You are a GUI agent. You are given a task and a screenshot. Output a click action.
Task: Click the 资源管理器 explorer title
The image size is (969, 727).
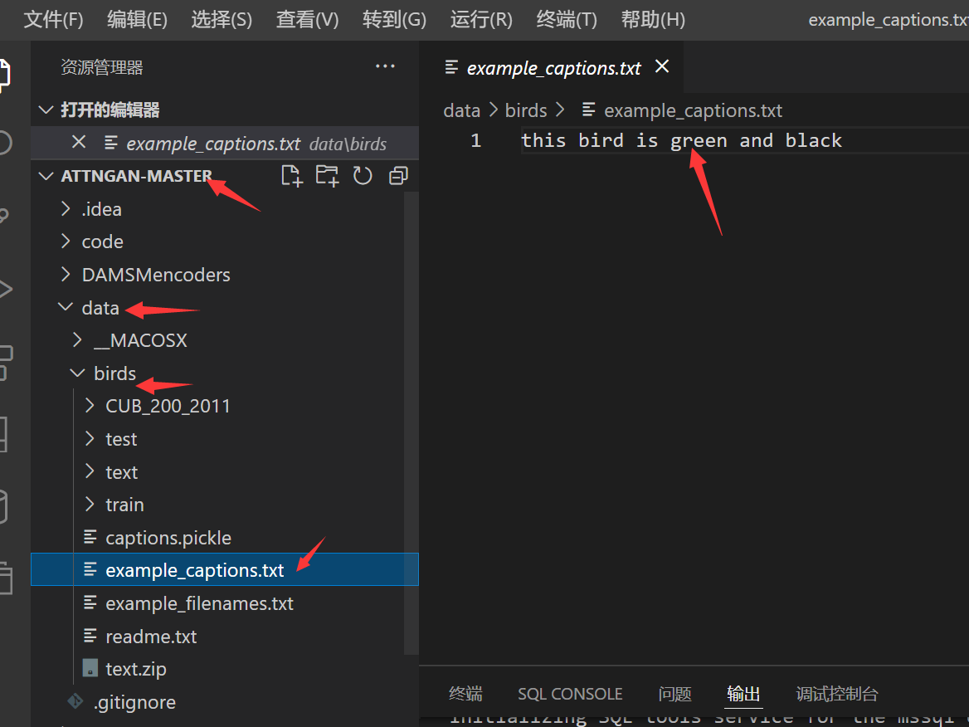pos(102,66)
